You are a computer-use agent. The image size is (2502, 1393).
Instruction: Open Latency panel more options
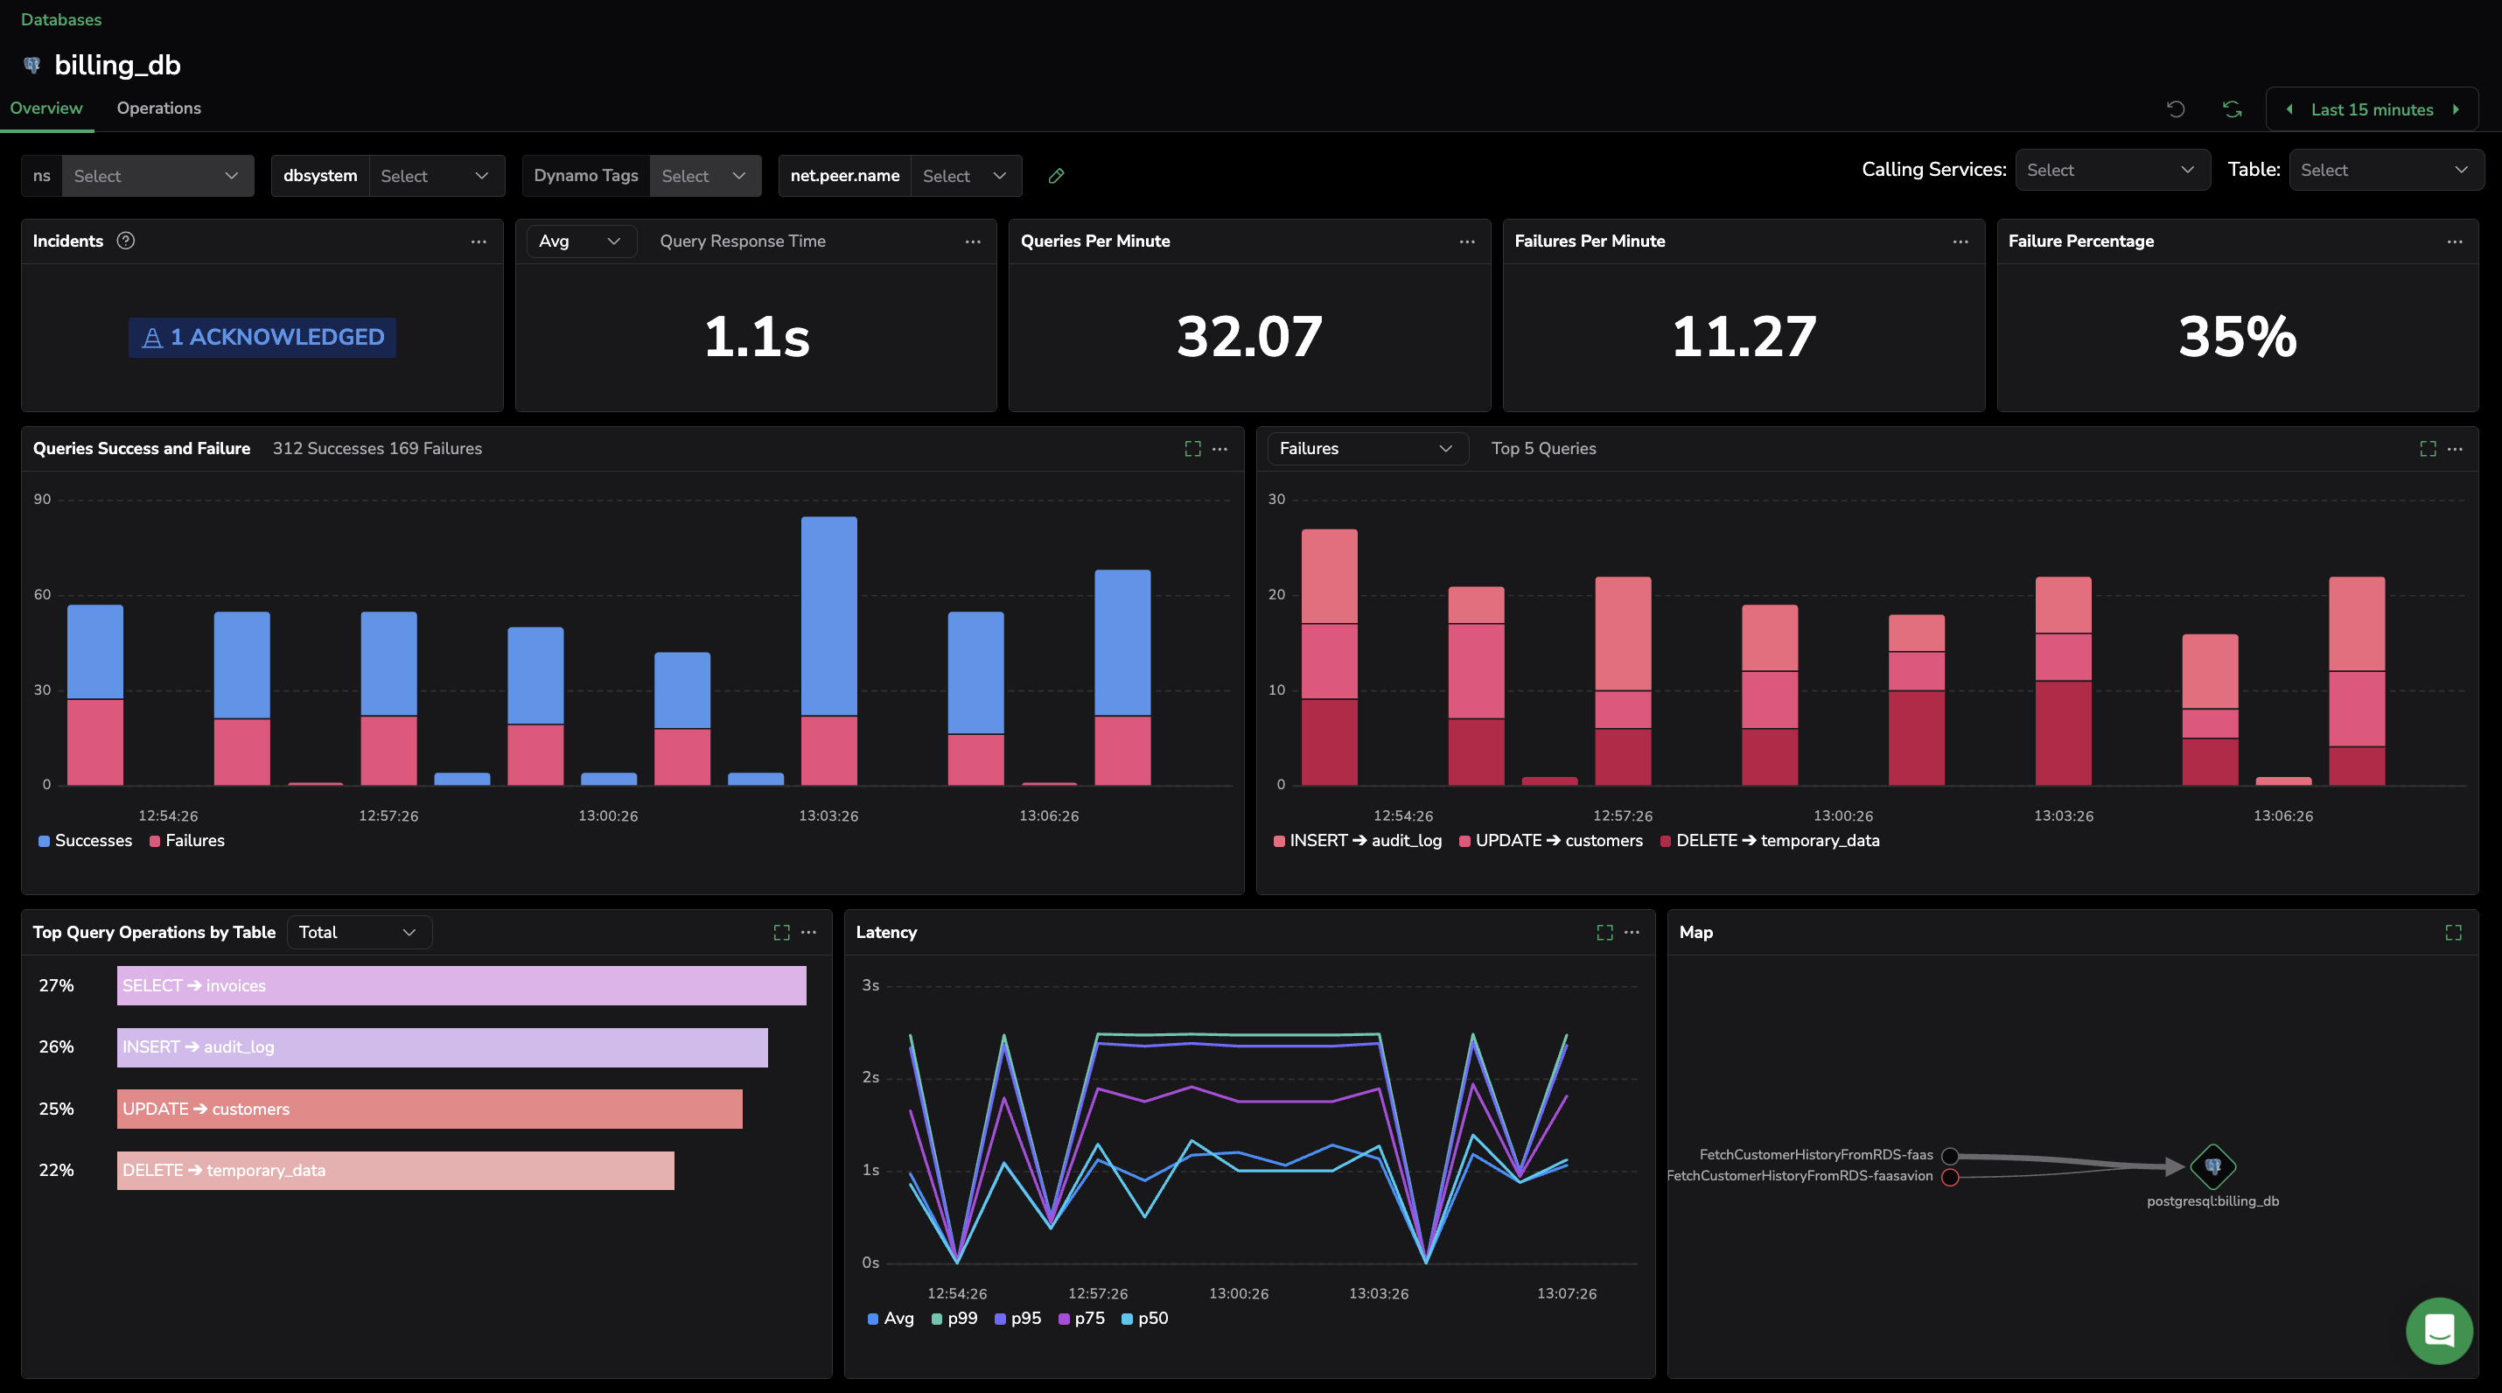tap(1632, 933)
